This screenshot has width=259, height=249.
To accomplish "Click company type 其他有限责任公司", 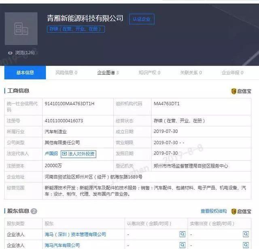I will click(62, 143).
